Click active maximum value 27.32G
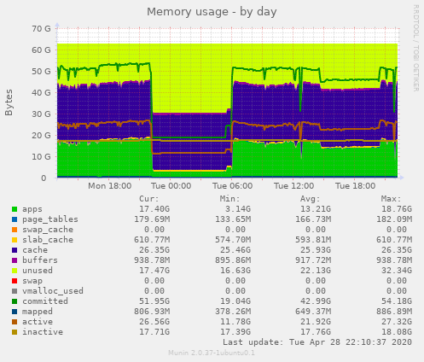Image resolution: width=424 pixels, height=362 pixels. (x=397, y=322)
